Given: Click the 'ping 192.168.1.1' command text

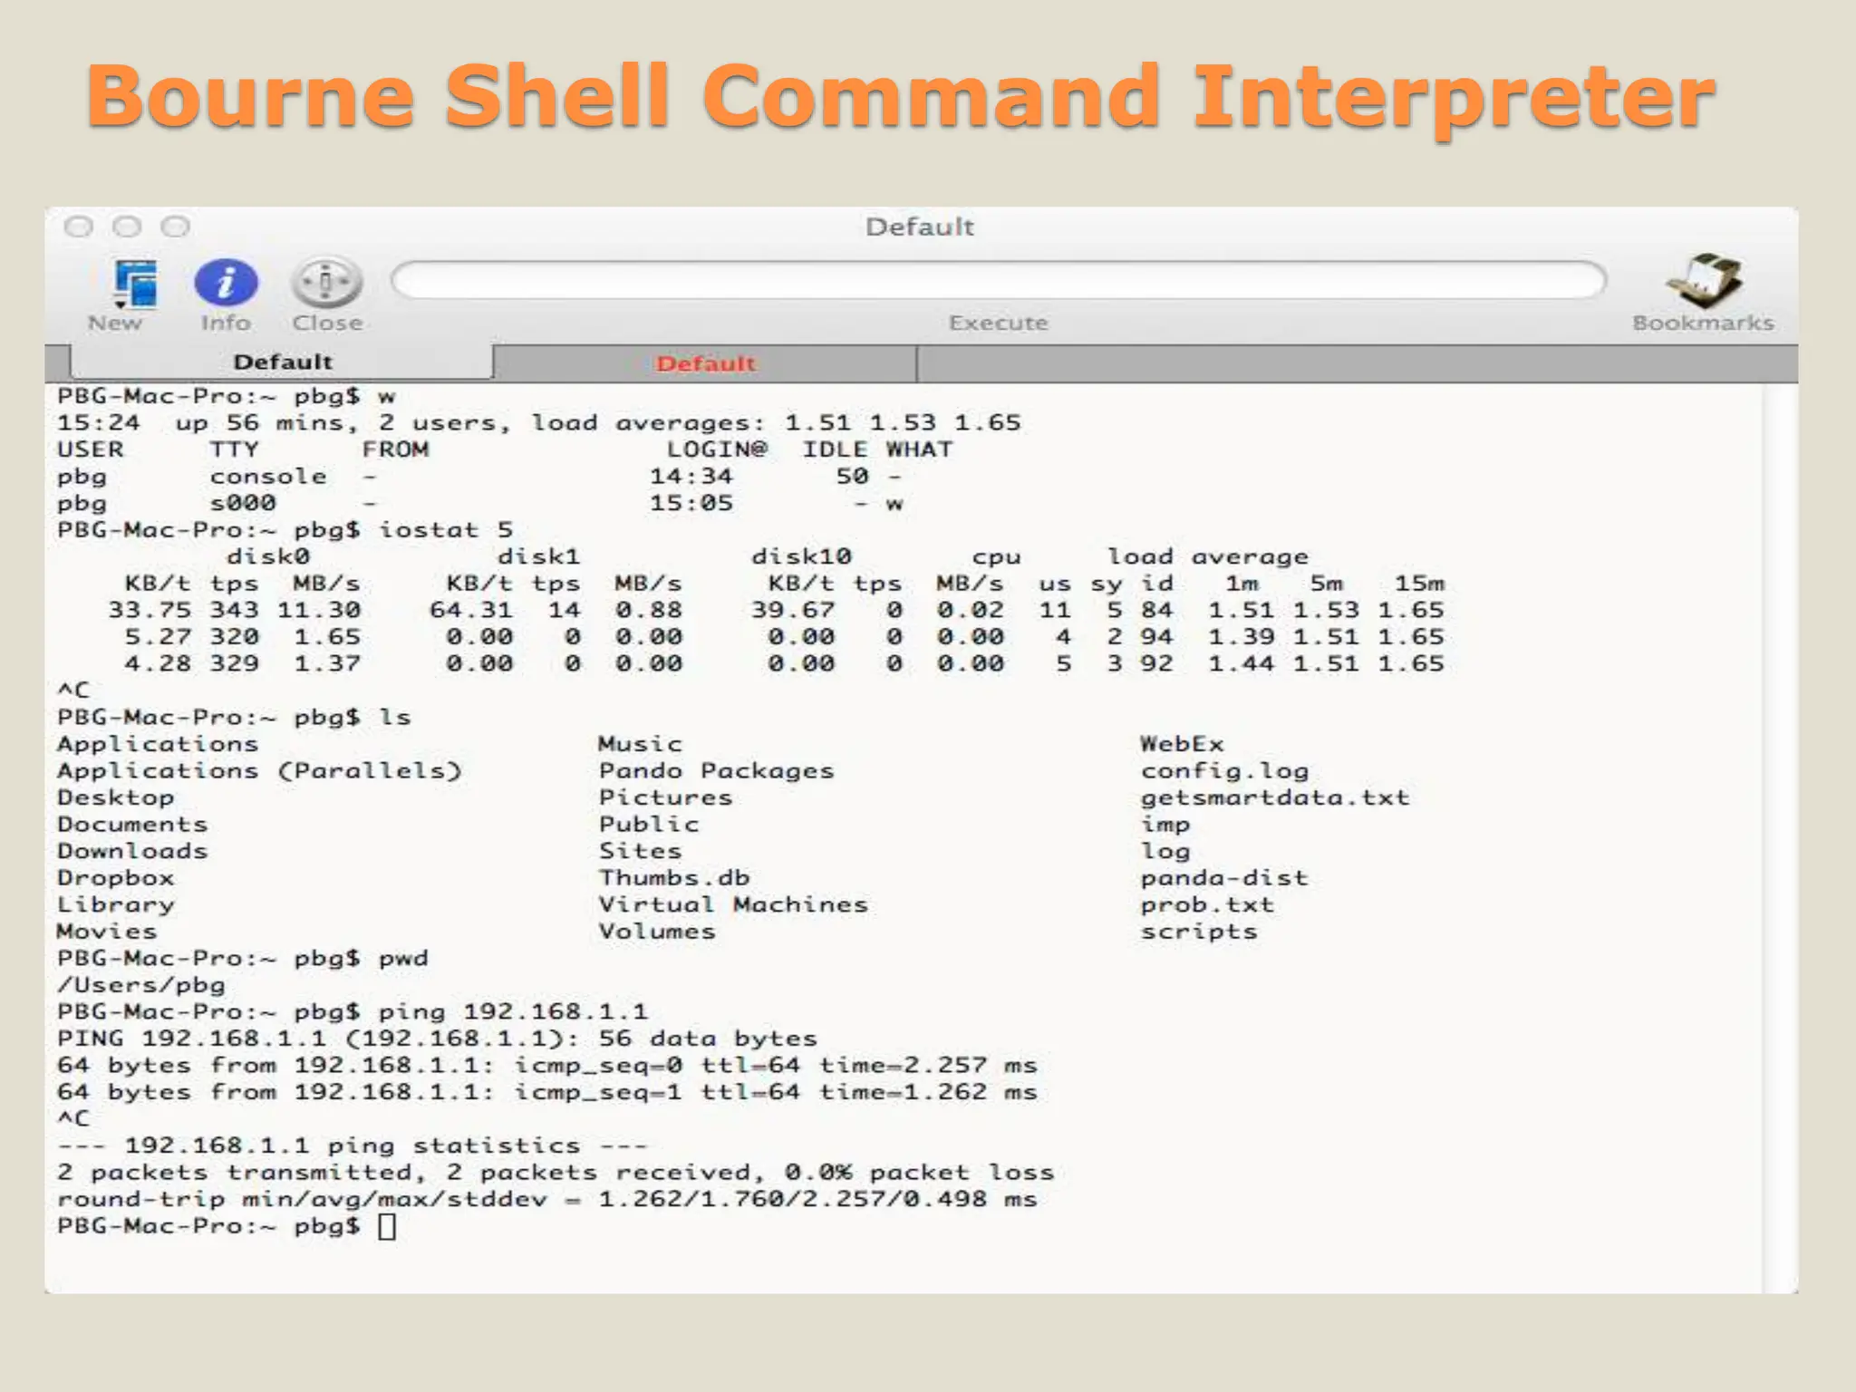Looking at the screenshot, I should coord(513,1011).
